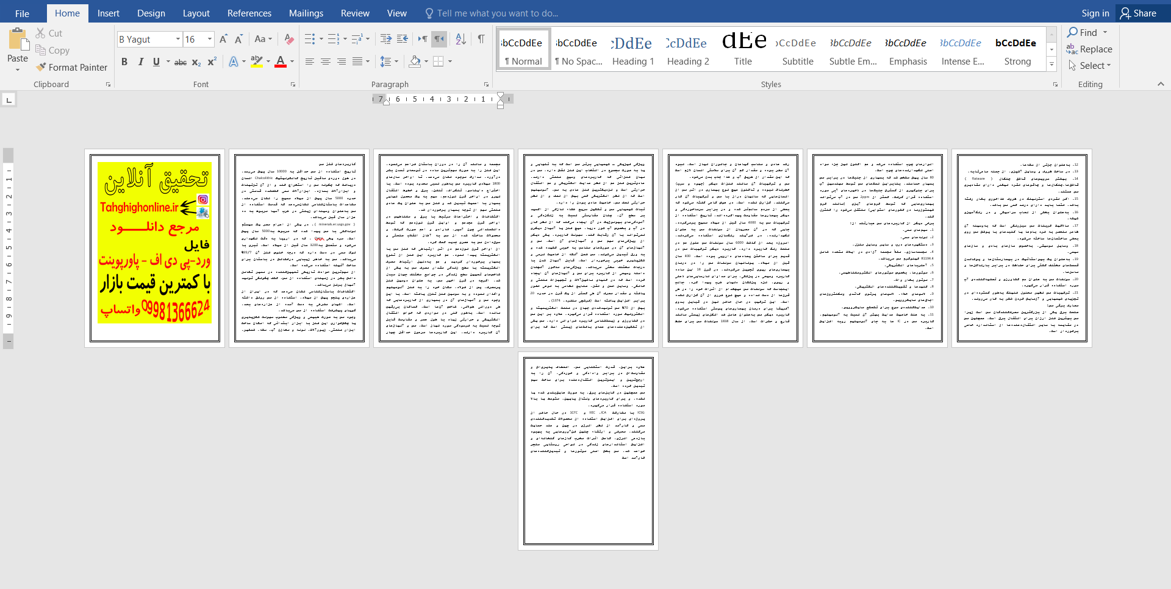Image resolution: width=1171 pixels, height=589 pixels.
Task: Increase font size with grow font icon
Action: [223, 39]
